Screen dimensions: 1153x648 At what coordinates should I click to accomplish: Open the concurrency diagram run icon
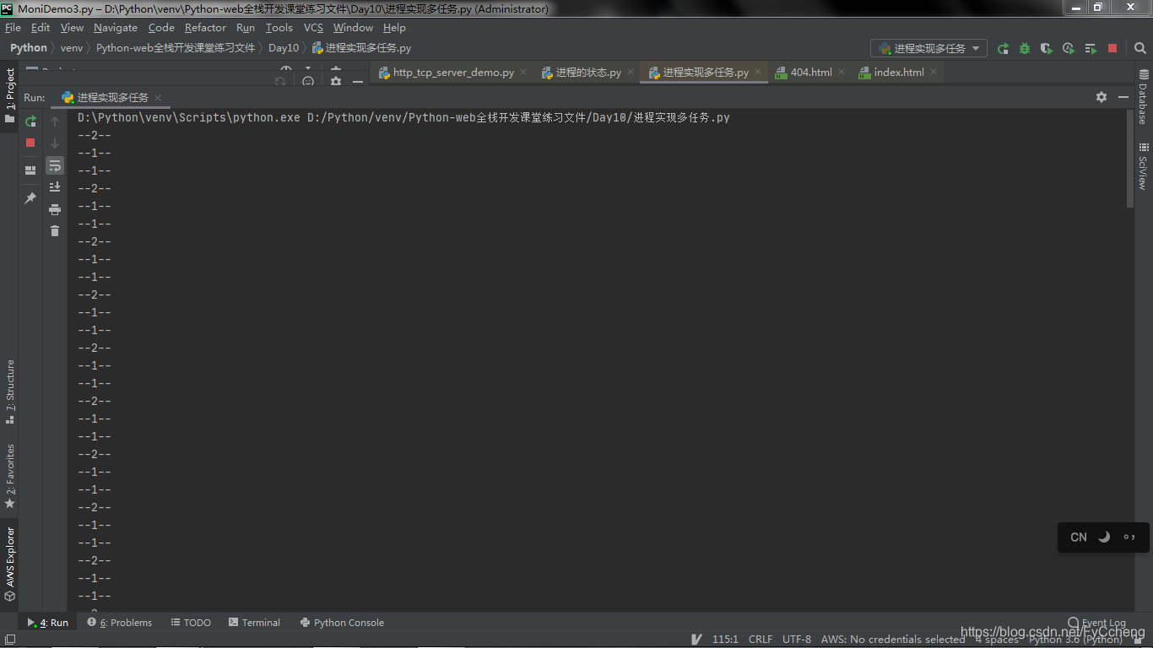tap(1091, 49)
